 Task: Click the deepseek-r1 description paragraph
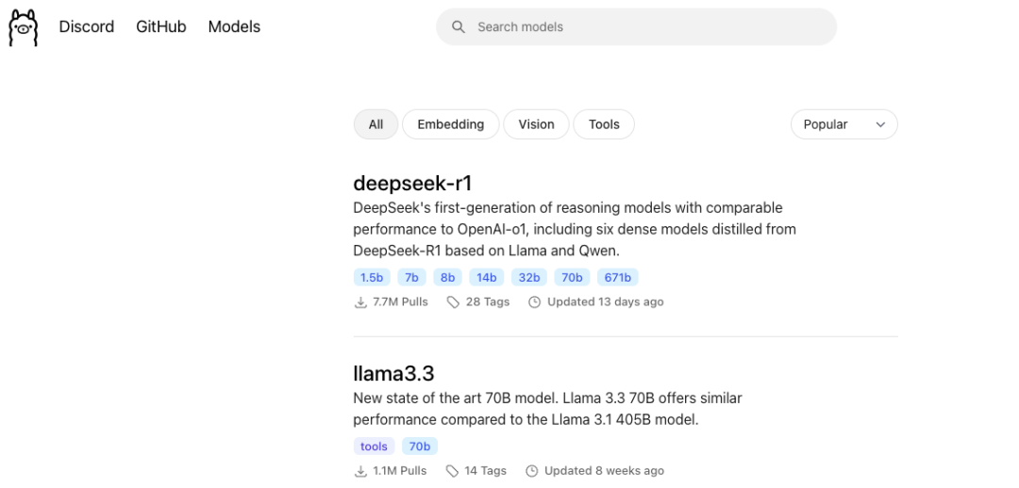[x=575, y=229]
